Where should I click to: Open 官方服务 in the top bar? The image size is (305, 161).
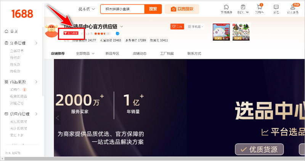[293, 9]
